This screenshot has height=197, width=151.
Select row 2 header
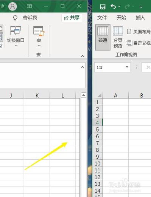pos(98,109)
